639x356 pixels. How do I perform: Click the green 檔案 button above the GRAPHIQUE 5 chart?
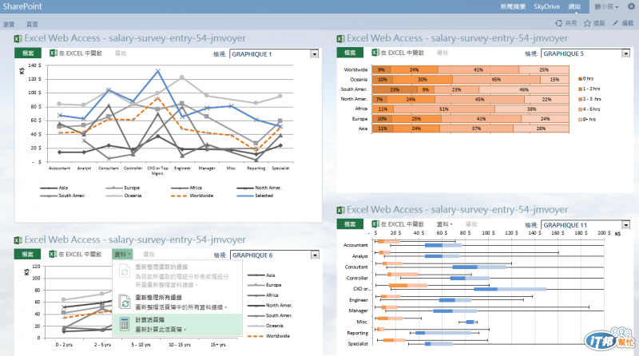[350, 53]
